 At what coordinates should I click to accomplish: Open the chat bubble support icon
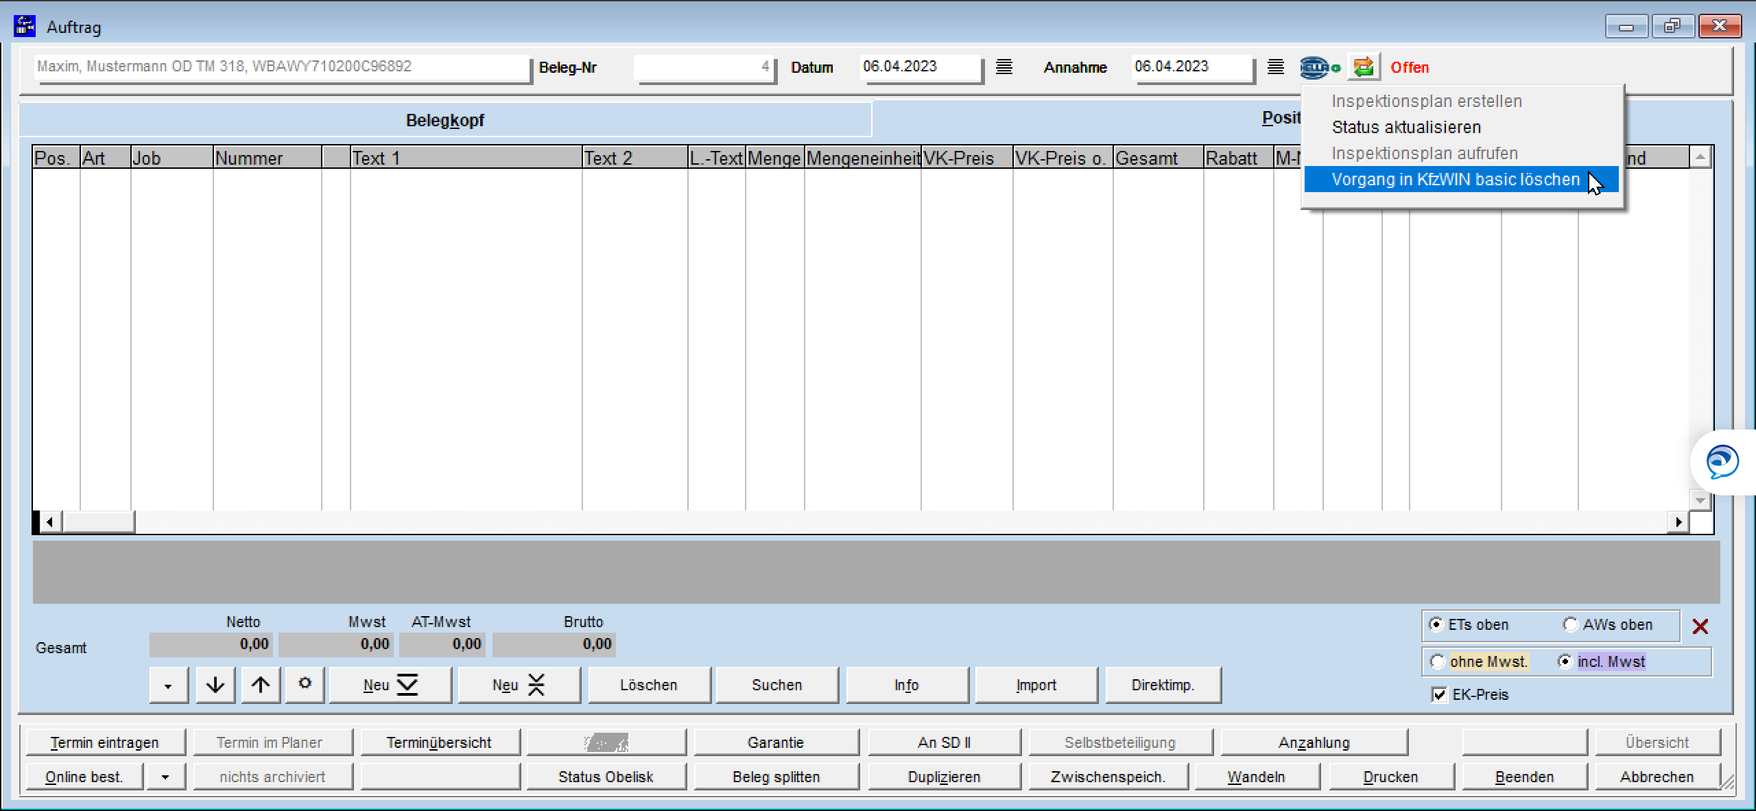(1723, 462)
